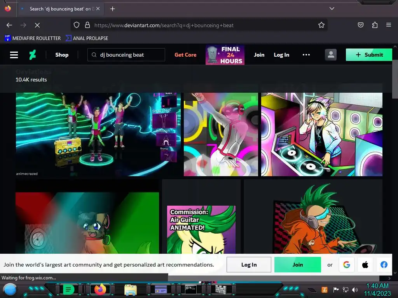The width and height of the screenshot is (398, 298).
Task: Click the volume speaker tray icon
Action: [355, 289]
